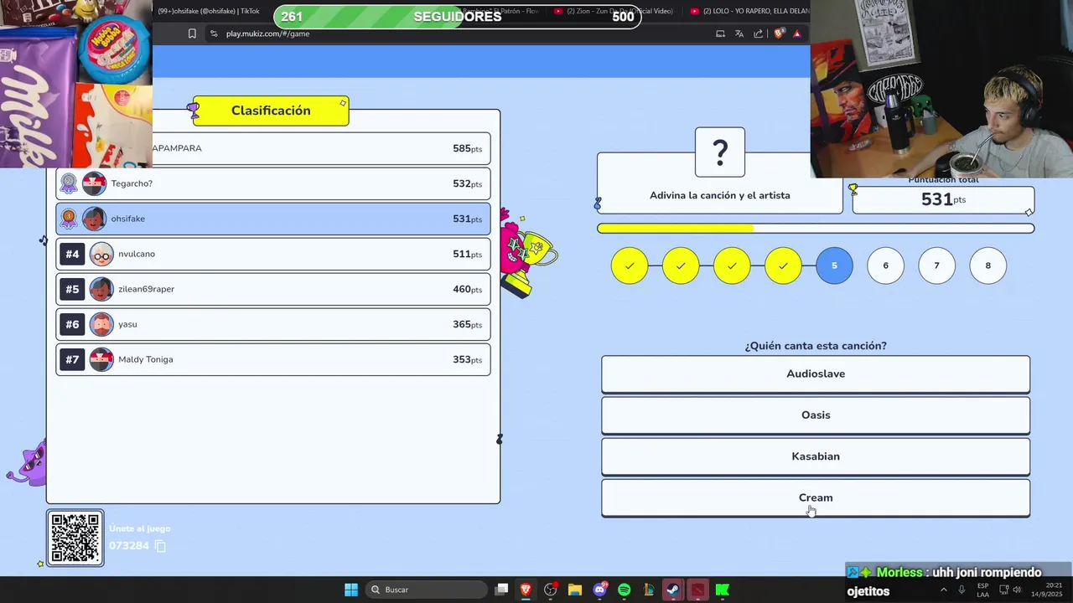
Task: Click the yellow countdown progress bar
Action: click(x=816, y=228)
